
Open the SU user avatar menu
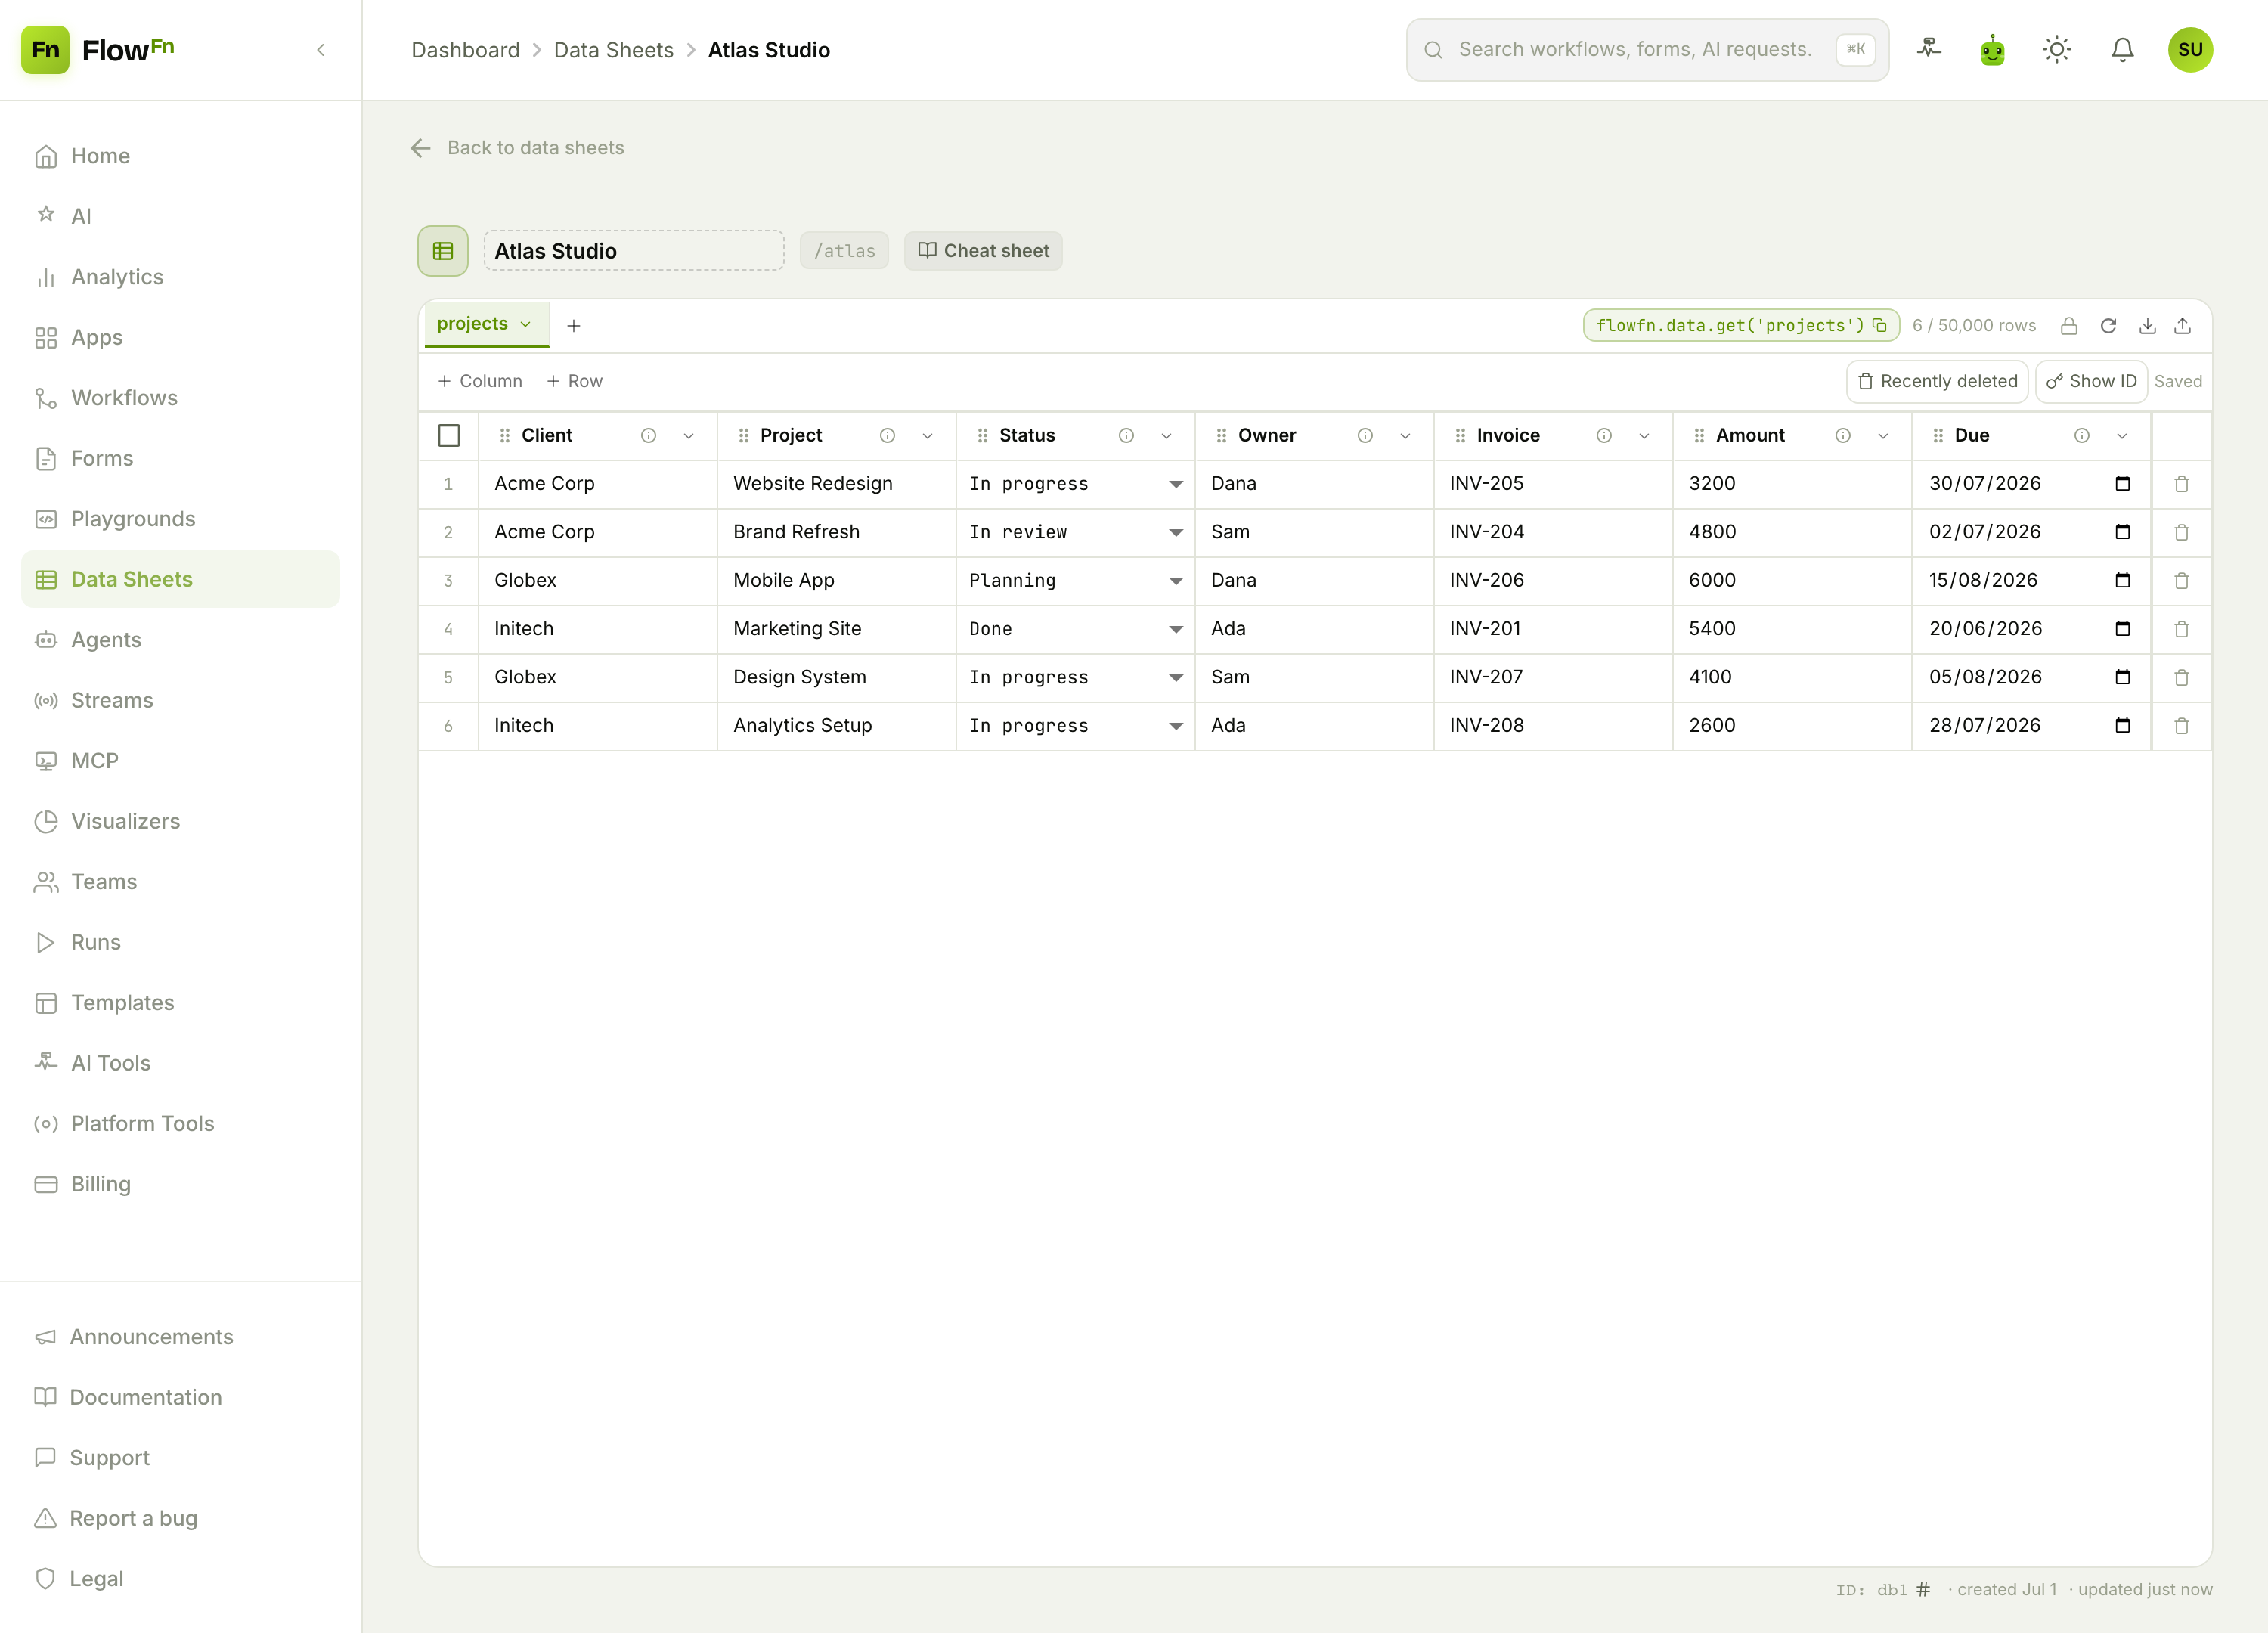click(2190, 49)
